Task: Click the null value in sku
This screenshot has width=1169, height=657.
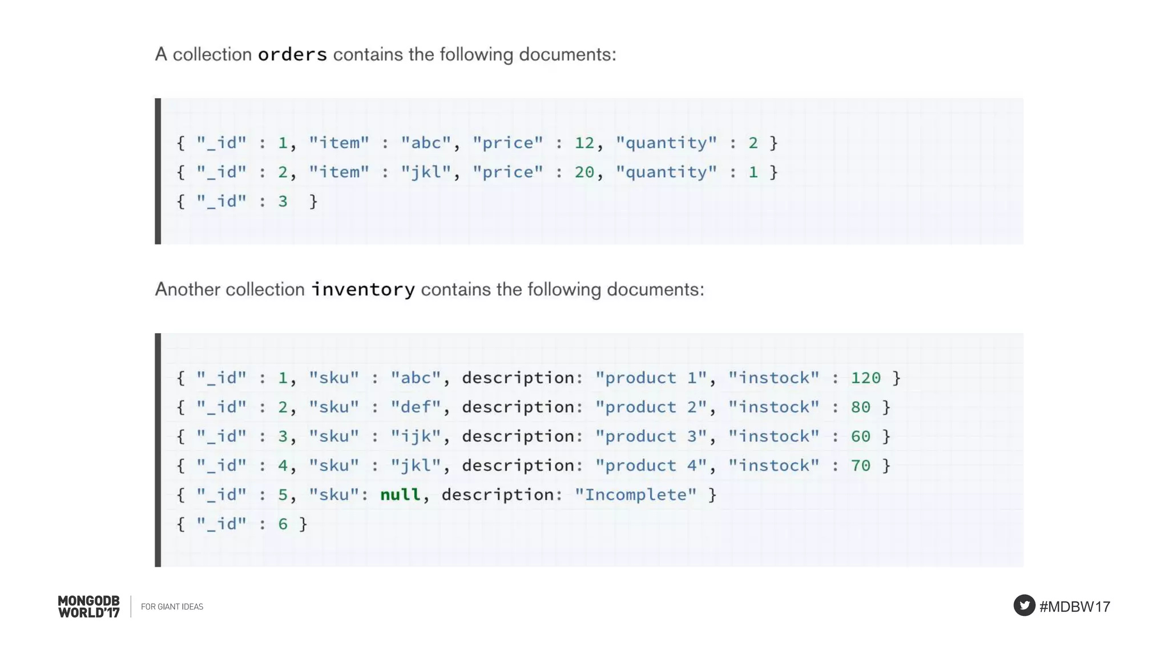Action: (x=400, y=494)
